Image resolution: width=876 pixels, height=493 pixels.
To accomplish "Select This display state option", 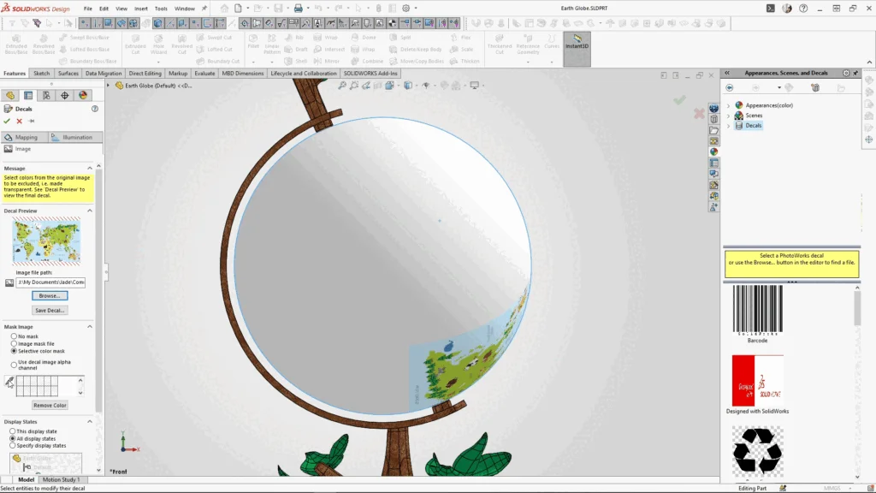I will [x=12, y=431].
